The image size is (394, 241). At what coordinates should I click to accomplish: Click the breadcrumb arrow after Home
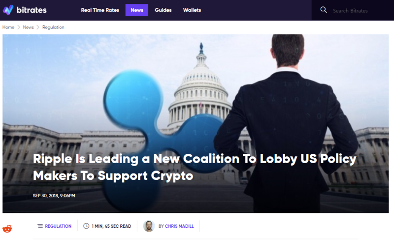click(x=19, y=27)
